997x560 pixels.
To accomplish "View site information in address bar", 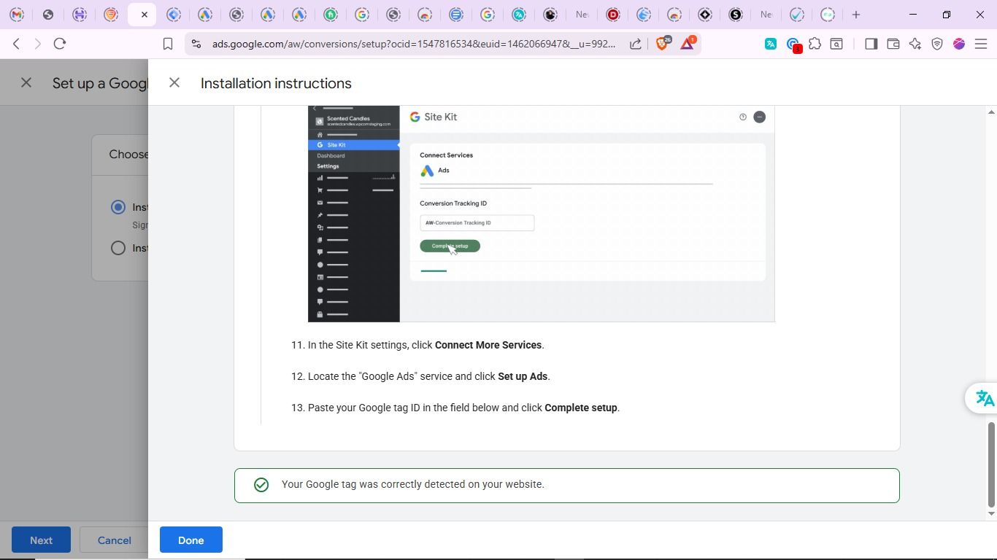I will point(196,44).
